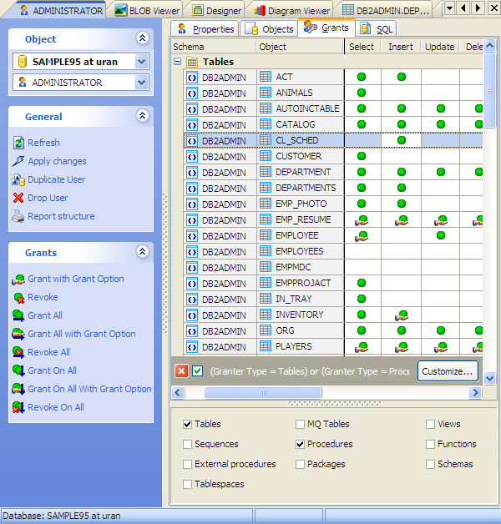Image resolution: width=501 pixels, height=524 pixels.
Task: Enable the Sequences checkbox
Action: tap(188, 444)
